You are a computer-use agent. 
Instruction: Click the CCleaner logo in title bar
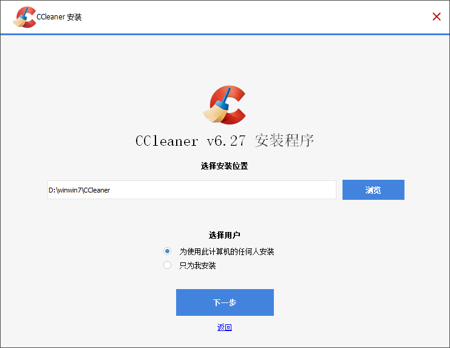pyautogui.click(x=24, y=17)
